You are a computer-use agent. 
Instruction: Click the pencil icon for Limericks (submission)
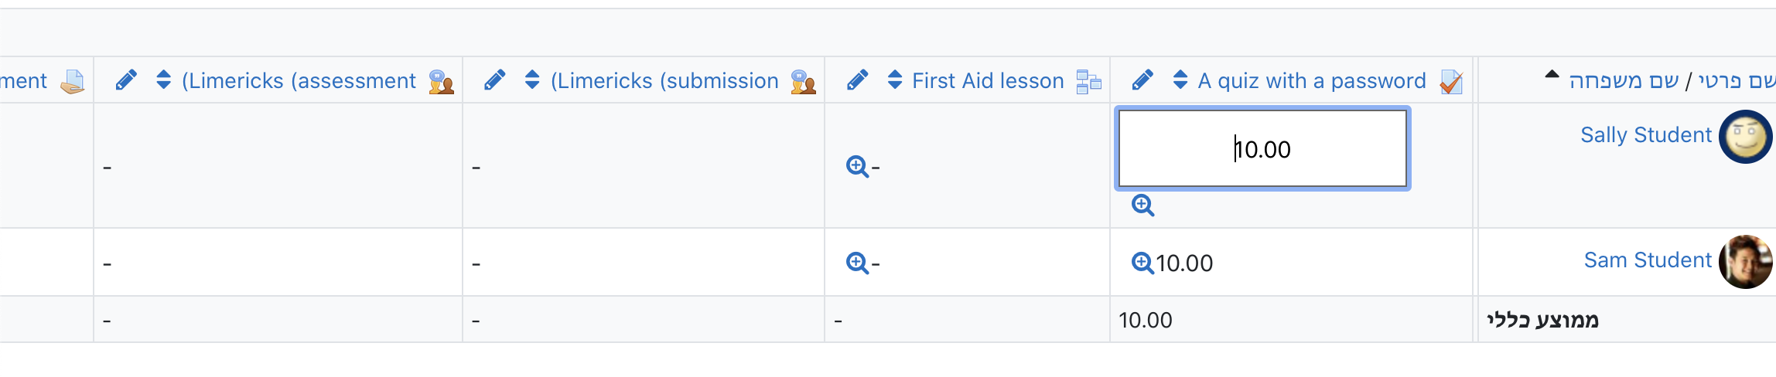click(494, 80)
